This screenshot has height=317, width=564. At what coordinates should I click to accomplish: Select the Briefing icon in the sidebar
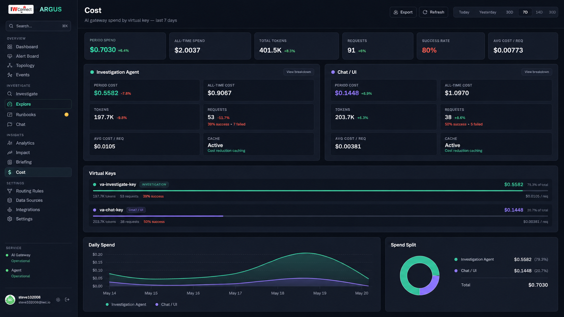tap(10, 162)
